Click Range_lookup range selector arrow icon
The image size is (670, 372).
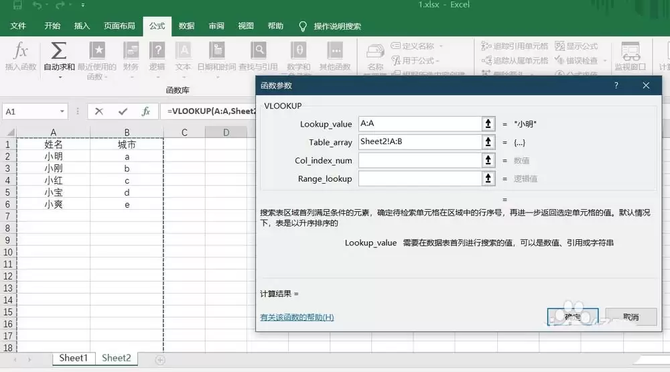488,178
